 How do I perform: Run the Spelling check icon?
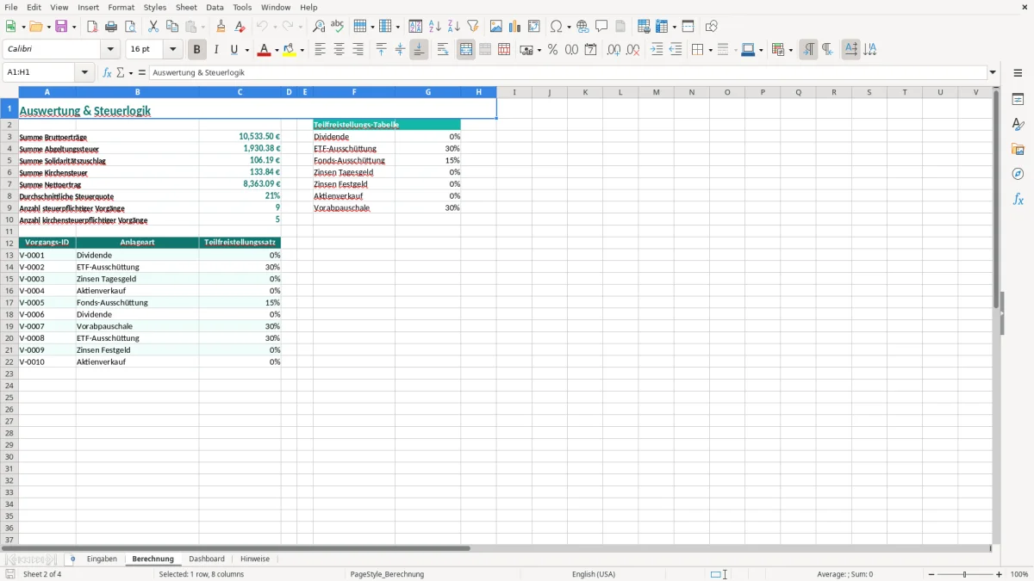(x=338, y=27)
